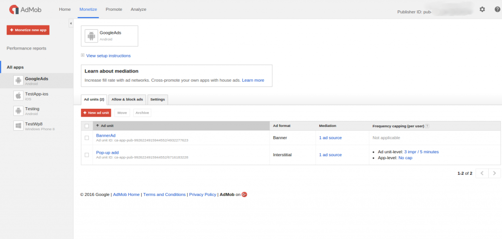Click the Android icon beside GoogleAds in sidebar

pos(18,80)
